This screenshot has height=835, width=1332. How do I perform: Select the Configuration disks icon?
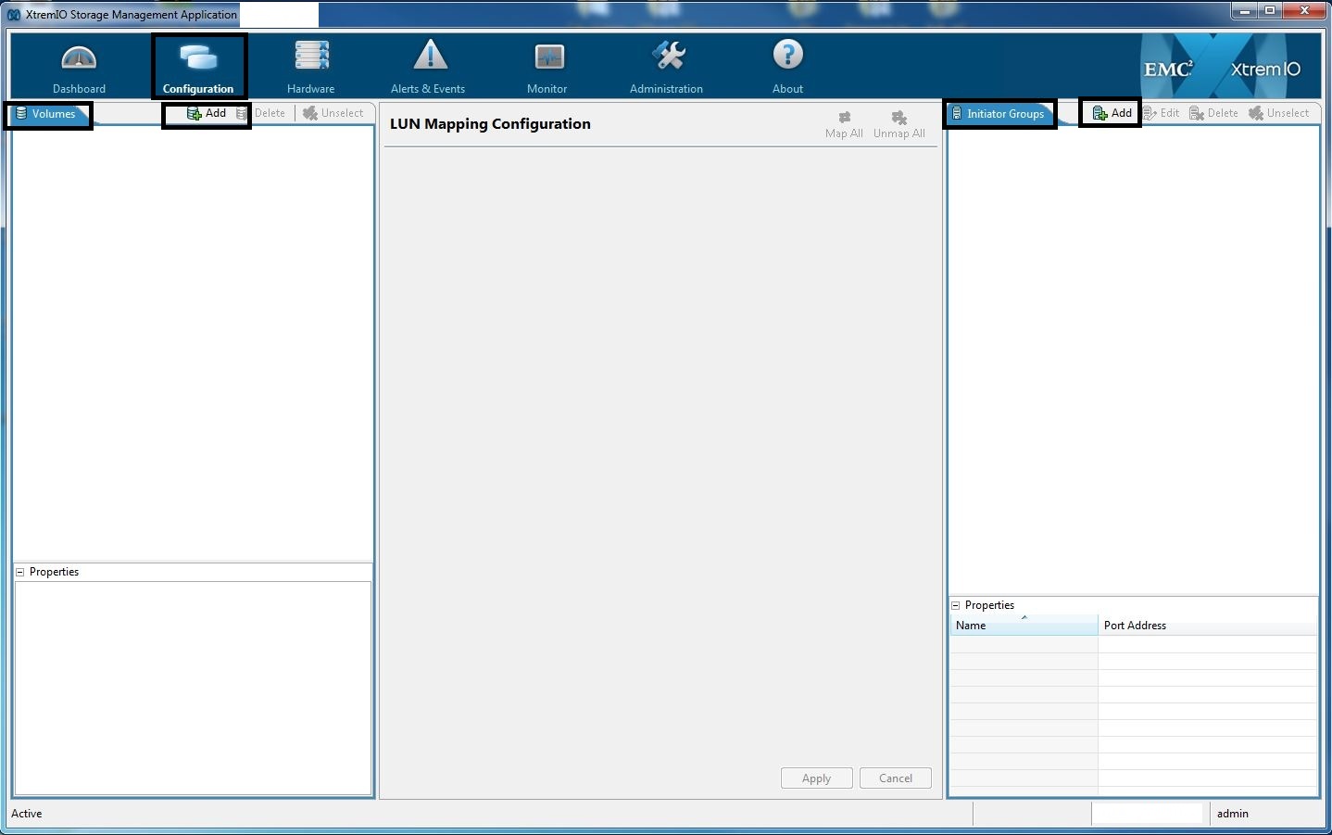click(x=198, y=58)
